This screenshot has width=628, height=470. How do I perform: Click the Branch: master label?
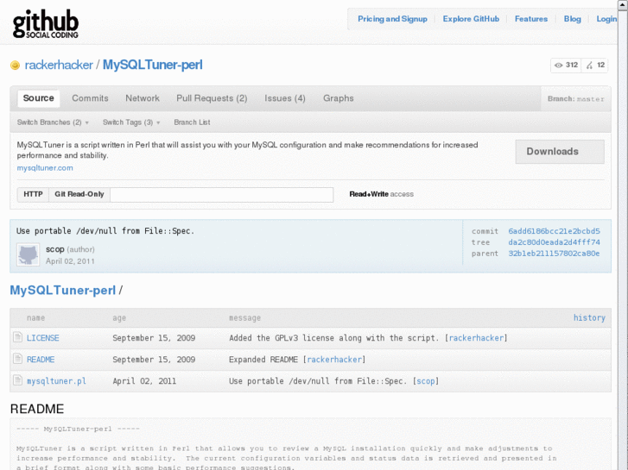tap(576, 99)
